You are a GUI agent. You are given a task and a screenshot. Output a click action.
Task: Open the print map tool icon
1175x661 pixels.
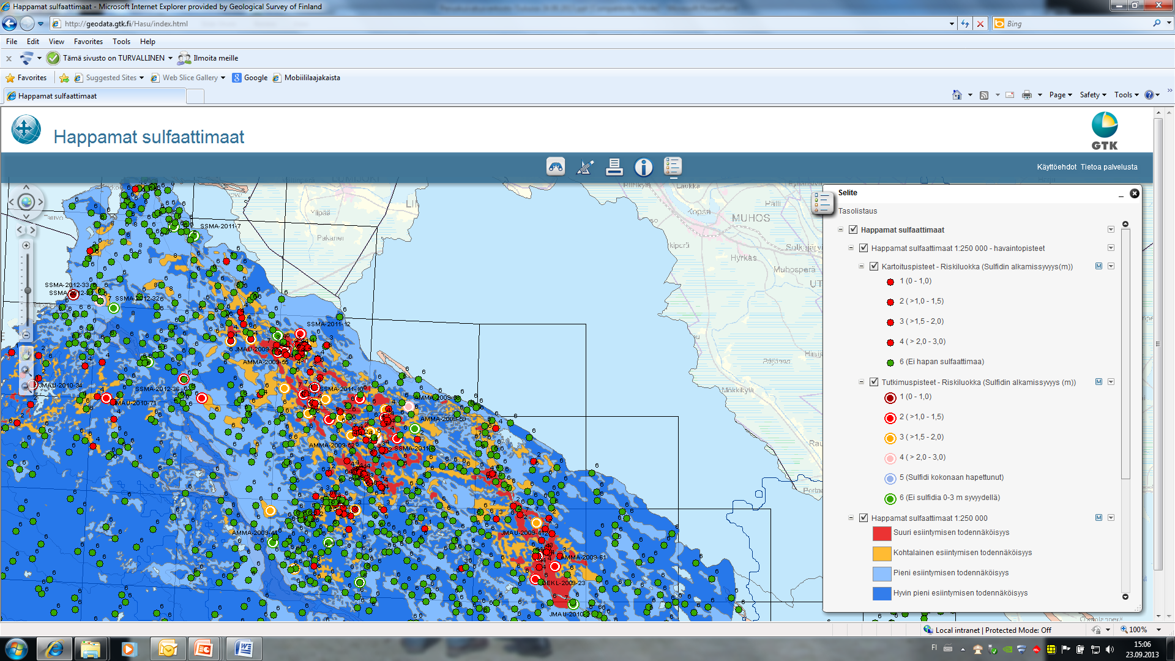pos(614,166)
